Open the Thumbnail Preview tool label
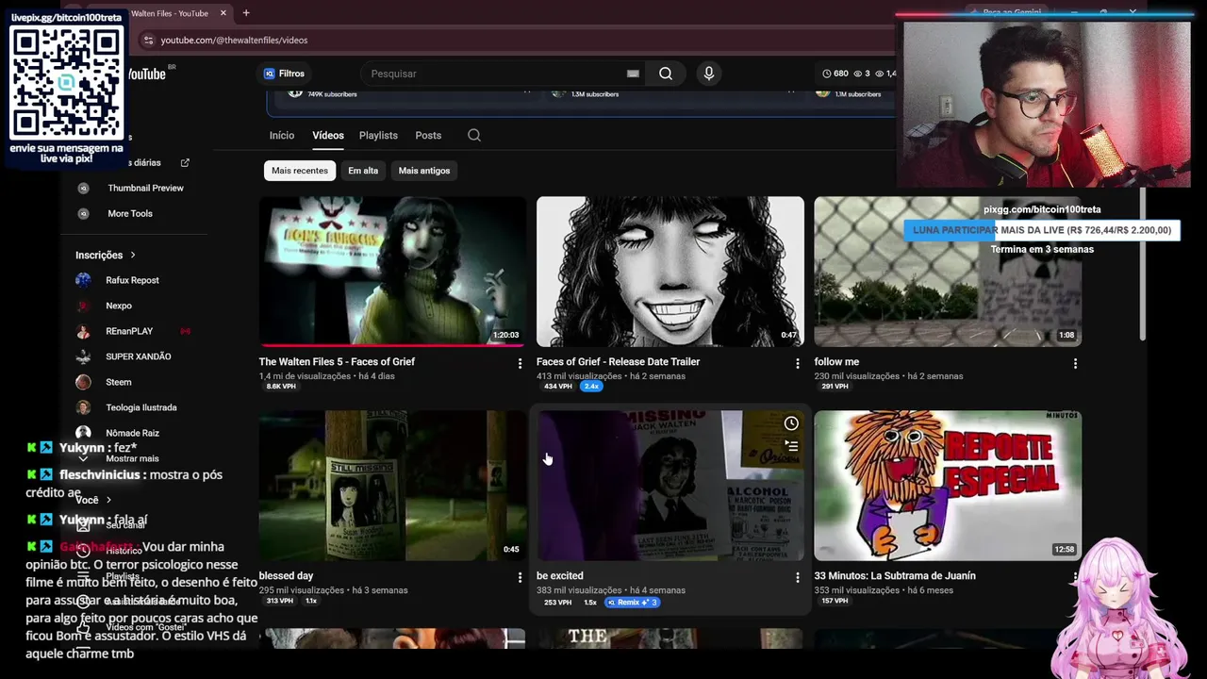 [146, 188]
